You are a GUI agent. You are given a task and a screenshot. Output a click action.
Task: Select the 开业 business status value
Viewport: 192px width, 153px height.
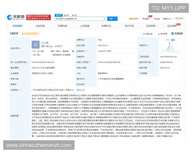100,40
